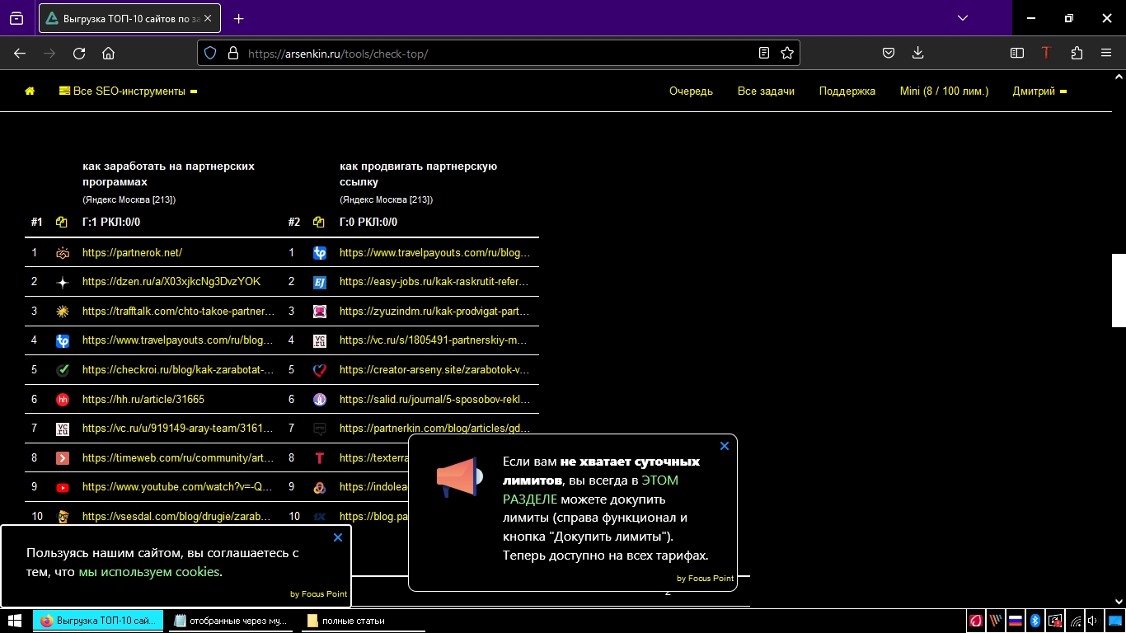The height and width of the screenshot is (633, 1126).
Task: Open the partnerkin.com blog link
Action: [434, 429]
